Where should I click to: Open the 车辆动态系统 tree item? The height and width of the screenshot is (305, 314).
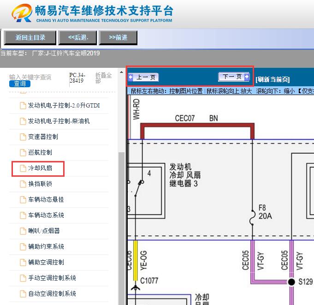(46, 215)
